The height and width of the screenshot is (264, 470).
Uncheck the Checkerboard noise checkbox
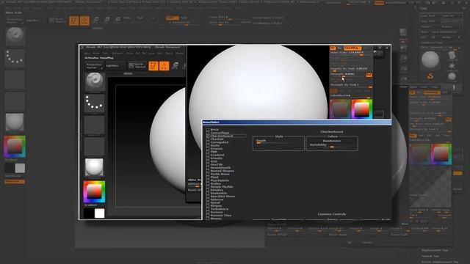[207, 136]
